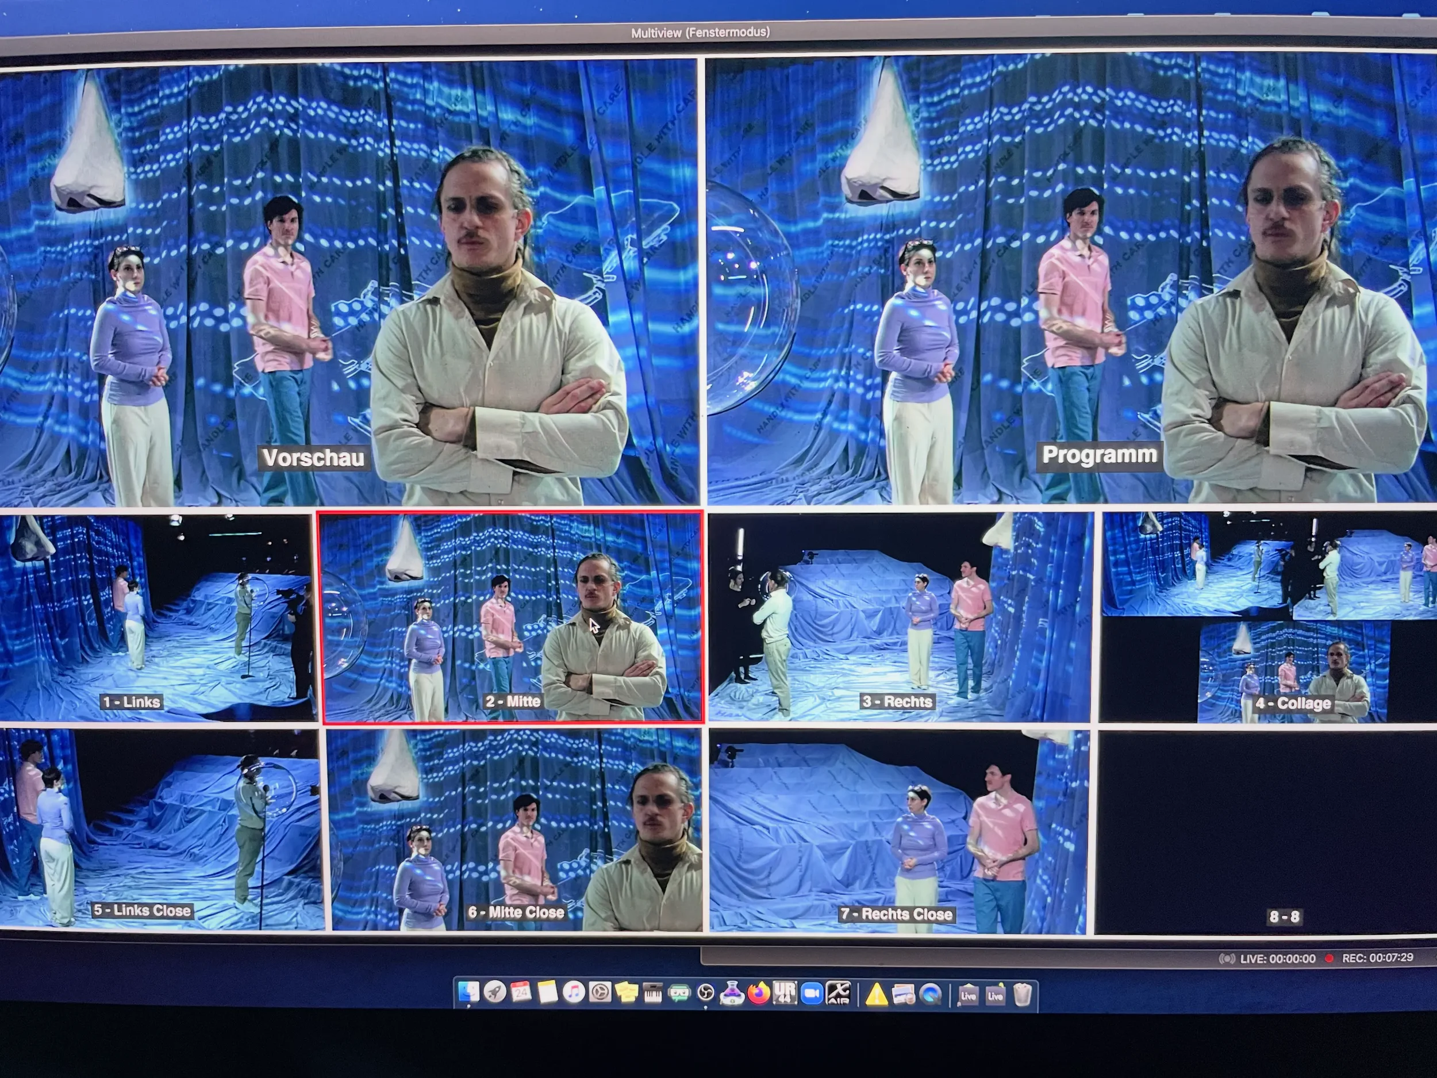Screen dimensions: 1437x1078
Task: Open the yellow warning triangle Console app
Action: pyautogui.click(x=877, y=994)
